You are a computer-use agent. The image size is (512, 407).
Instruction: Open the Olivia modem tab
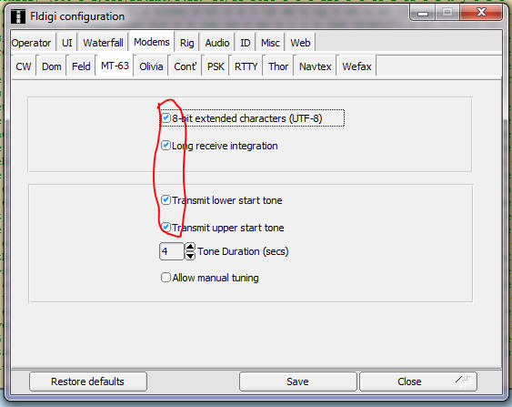click(x=151, y=66)
